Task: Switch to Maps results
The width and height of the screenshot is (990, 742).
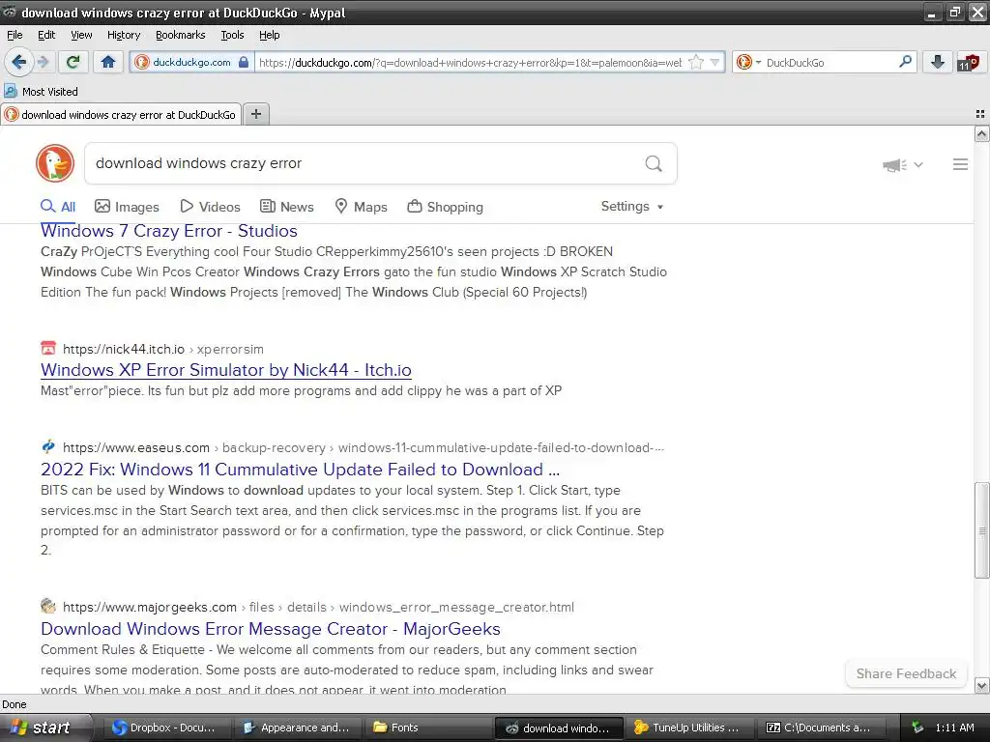Action: (x=362, y=207)
